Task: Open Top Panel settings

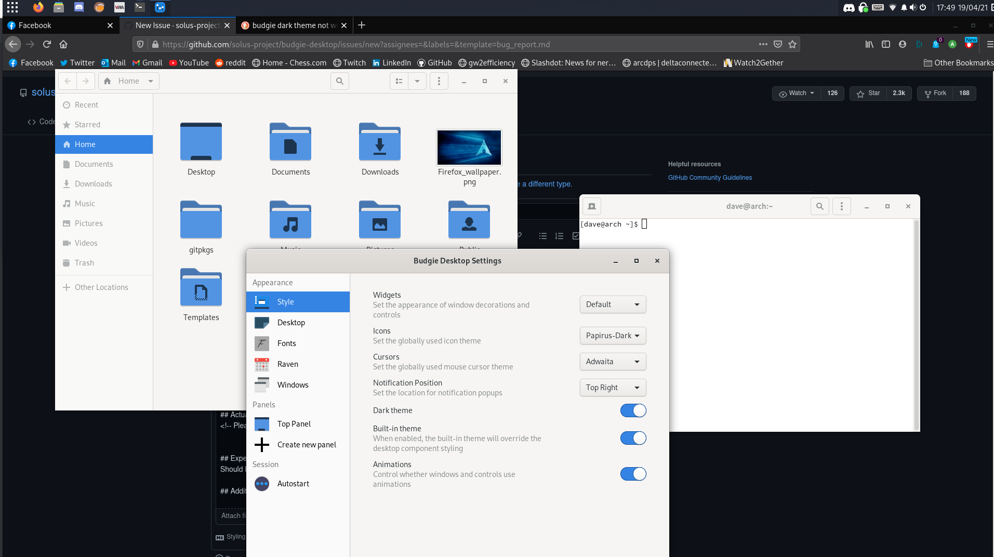Action: (298, 424)
